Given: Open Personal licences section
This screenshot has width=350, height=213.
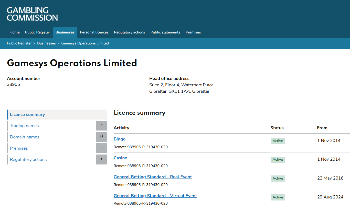Looking at the screenshot, I should click(x=94, y=32).
